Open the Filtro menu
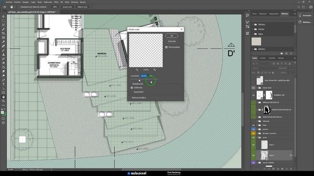This screenshot has height=176, width=314. 56,2
